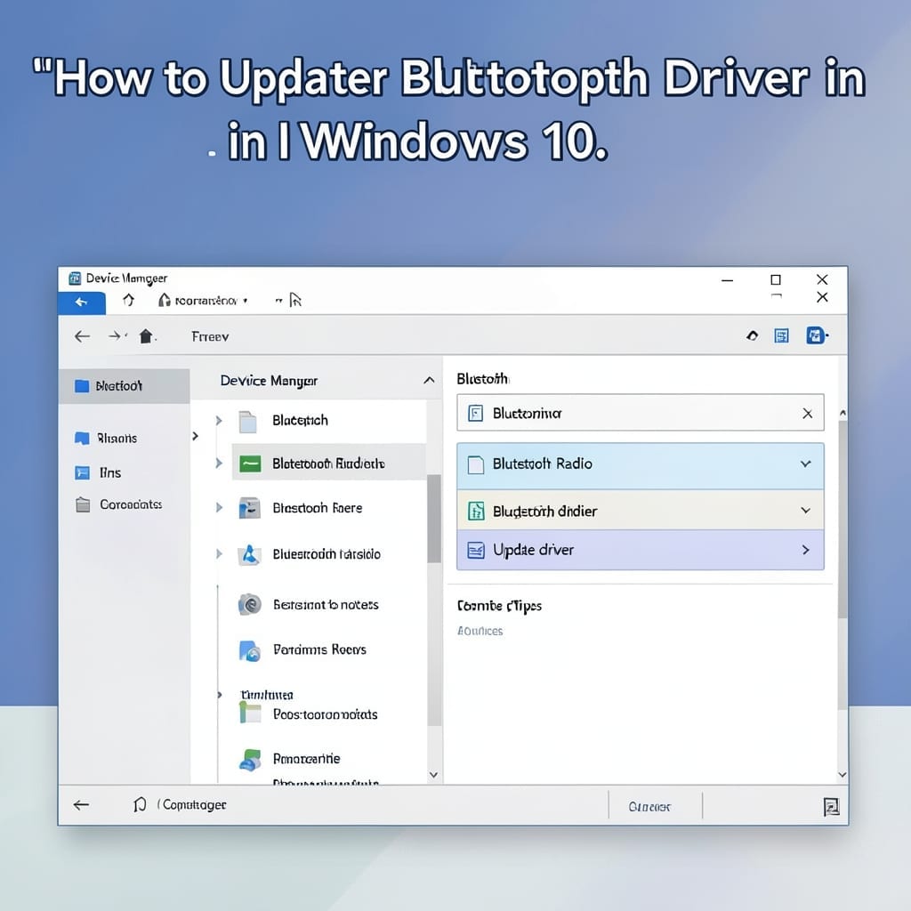
Task: Expand arrow next to 'Rlisoris' sidebar item
Action: pyautogui.click(x=195, y=436)
